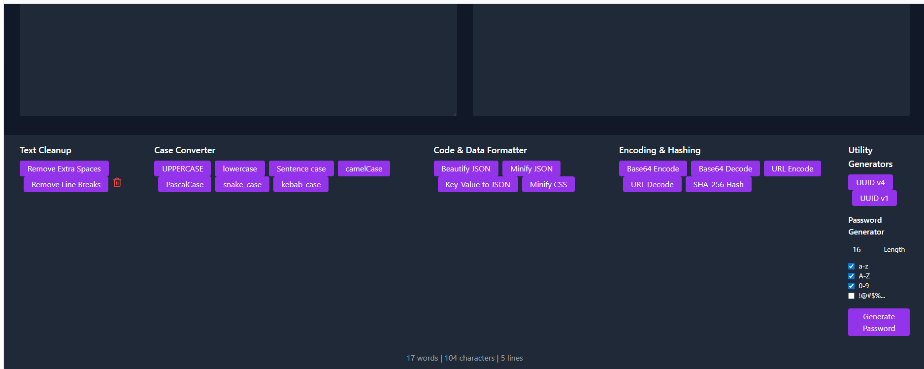Click the Code & Data Formatter heading
924x369 pixels.
pos(480,150)
